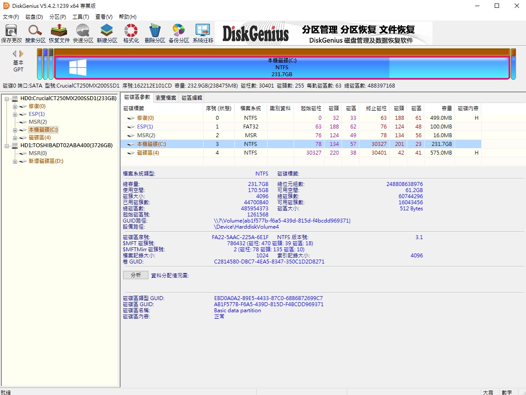Open the 帮助(H) menu

click(x=127, y=17)
